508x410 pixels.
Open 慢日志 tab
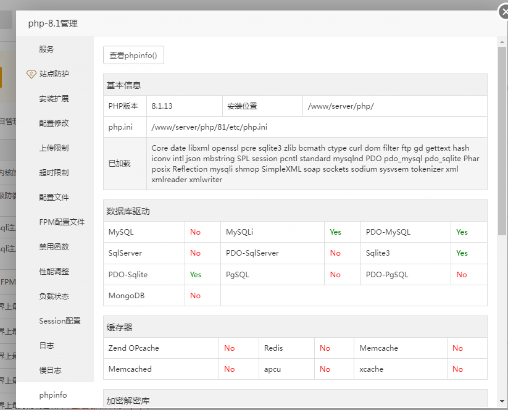tap(51, 370)
